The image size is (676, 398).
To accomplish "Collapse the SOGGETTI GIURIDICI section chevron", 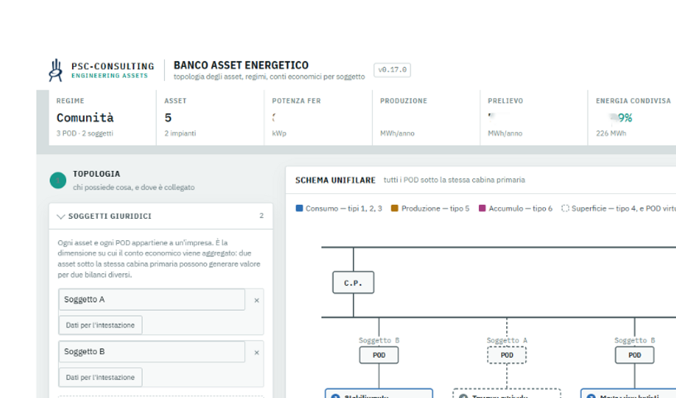I will (x=61, y=217).
